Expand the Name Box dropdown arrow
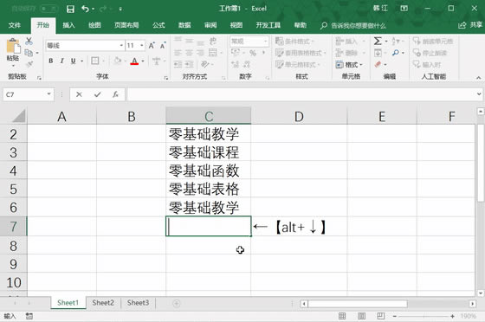Viewport: 485px width, 322px height. (x=48, y=94)
